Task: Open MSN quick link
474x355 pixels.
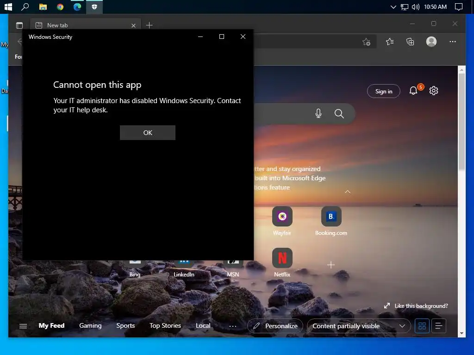Action: [x=233, y=269]
